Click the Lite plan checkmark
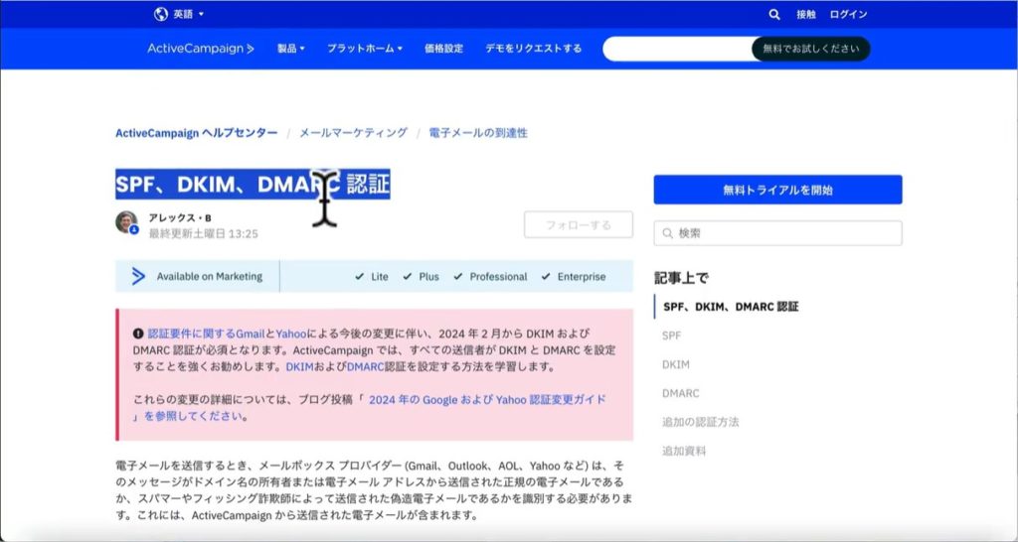The image size is (1018, 542). click(x=359, y=277)
